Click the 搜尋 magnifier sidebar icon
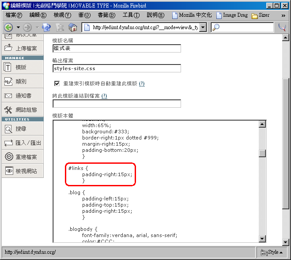291x260 pixels. coord(8,129)
